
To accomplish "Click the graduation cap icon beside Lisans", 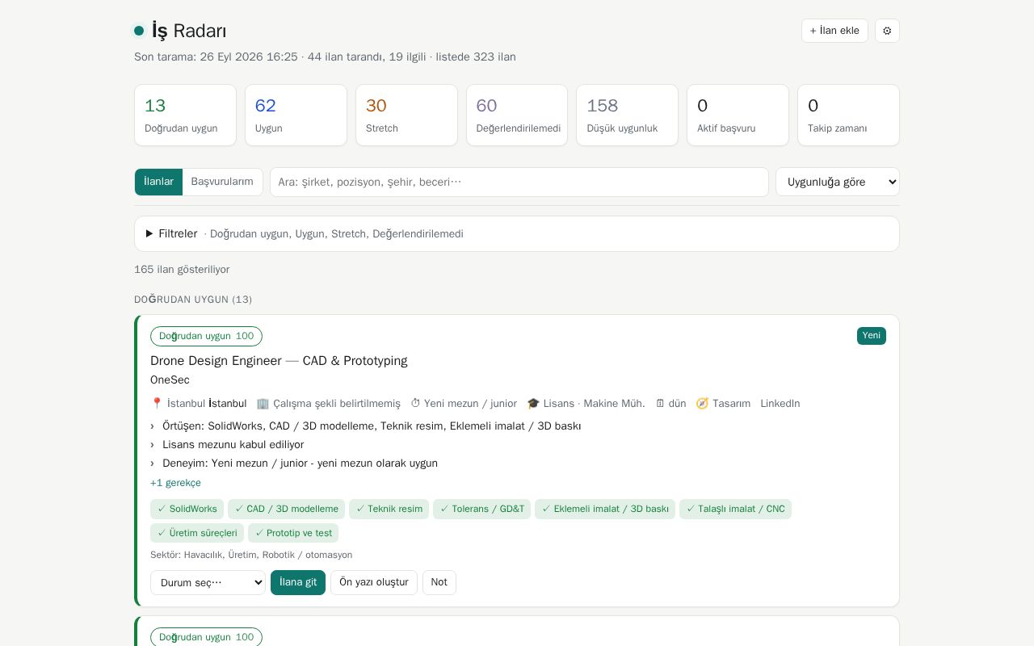I will (533, 404).
